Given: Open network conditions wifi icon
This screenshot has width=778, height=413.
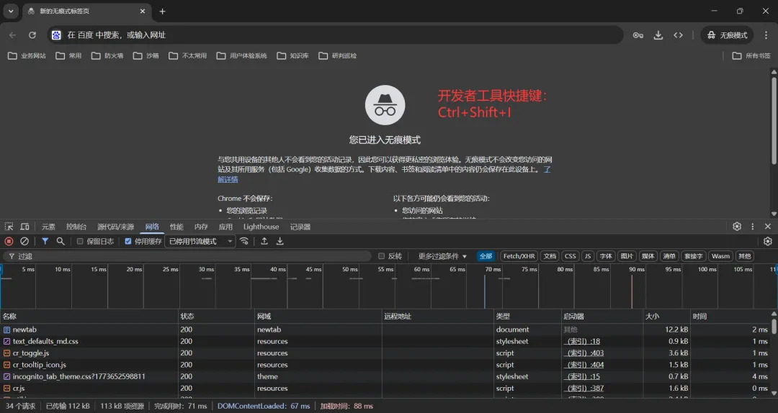Looking at the screenshot, I should [244, 242].
